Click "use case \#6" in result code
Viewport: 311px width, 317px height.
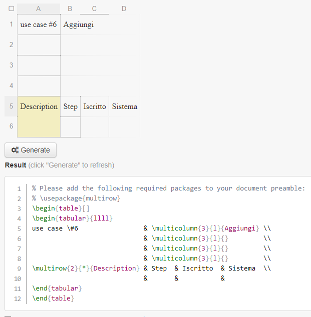tap(55, 228)
